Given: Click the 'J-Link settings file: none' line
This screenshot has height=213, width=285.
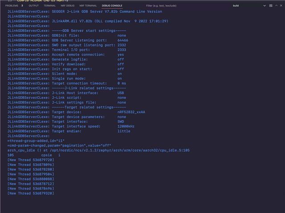Looking at the screenshot, I should click(x=67, y=102).
